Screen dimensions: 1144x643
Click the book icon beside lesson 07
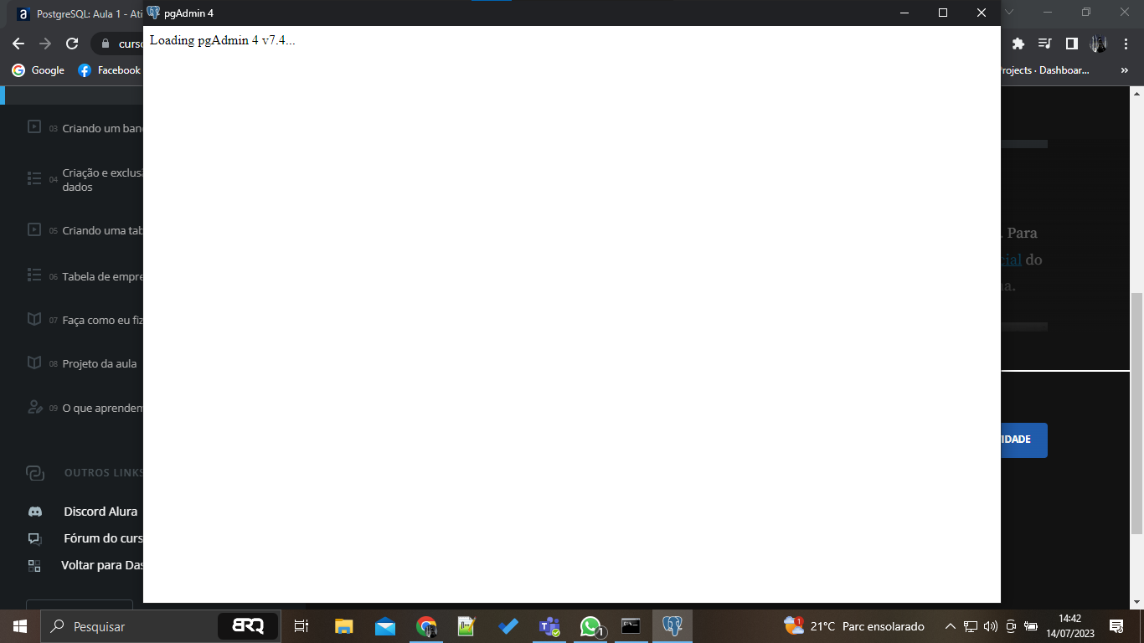tap(34, 319)
